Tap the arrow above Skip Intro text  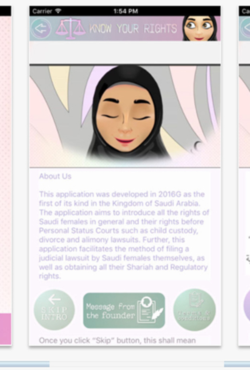point(54,300)
